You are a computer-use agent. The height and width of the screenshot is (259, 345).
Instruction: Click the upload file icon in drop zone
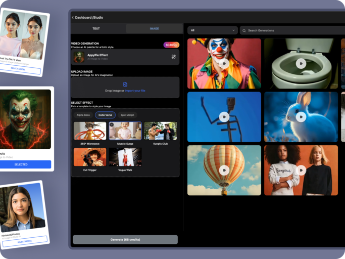pyautogui.click(x=125, y=84)
